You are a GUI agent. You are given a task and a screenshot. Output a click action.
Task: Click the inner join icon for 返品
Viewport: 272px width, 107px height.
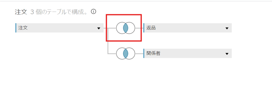126,28
